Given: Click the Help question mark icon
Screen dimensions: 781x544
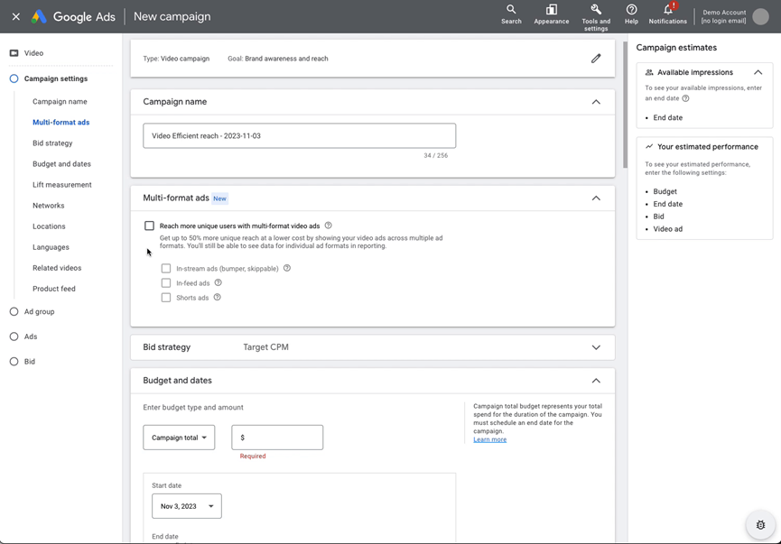Looking at the screenshot, I should 631,9.
